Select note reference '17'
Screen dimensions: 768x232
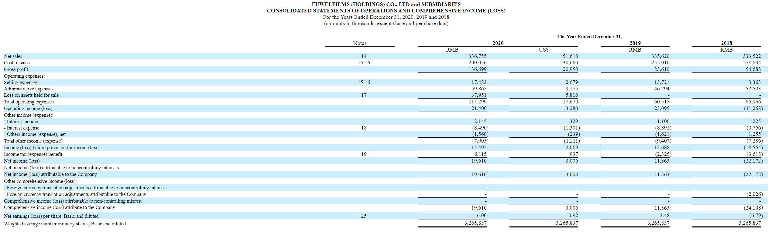[x=364, y=95]
